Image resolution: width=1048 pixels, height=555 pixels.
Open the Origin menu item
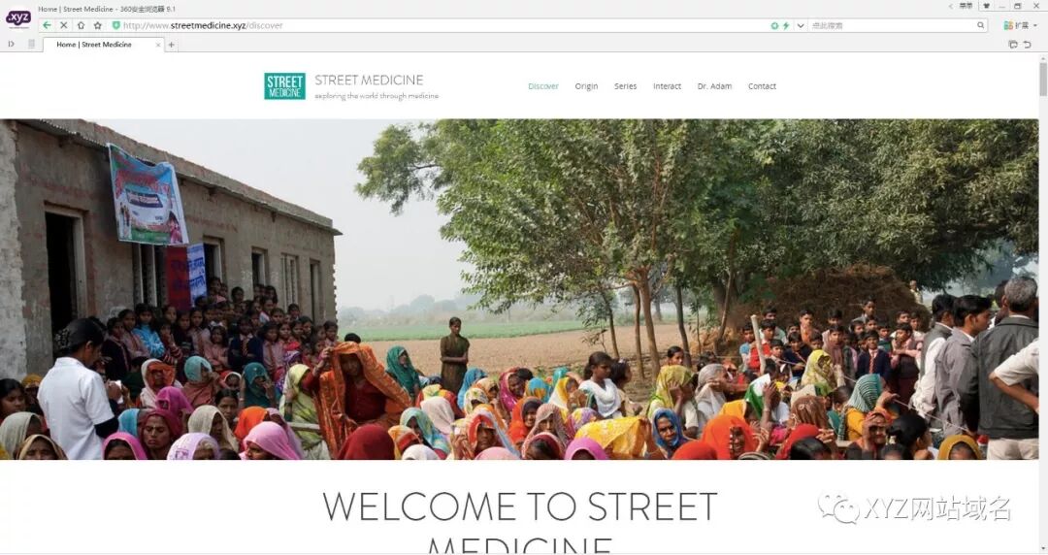point(586,86)
